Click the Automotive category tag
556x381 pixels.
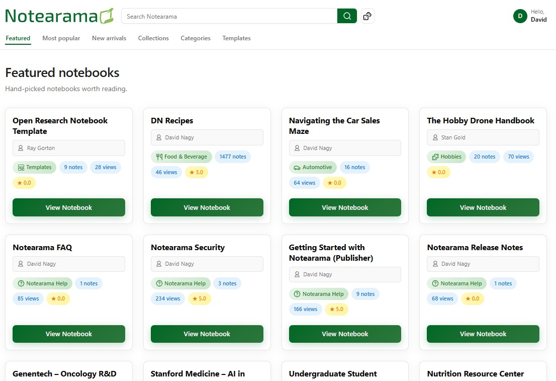[313, 167]
